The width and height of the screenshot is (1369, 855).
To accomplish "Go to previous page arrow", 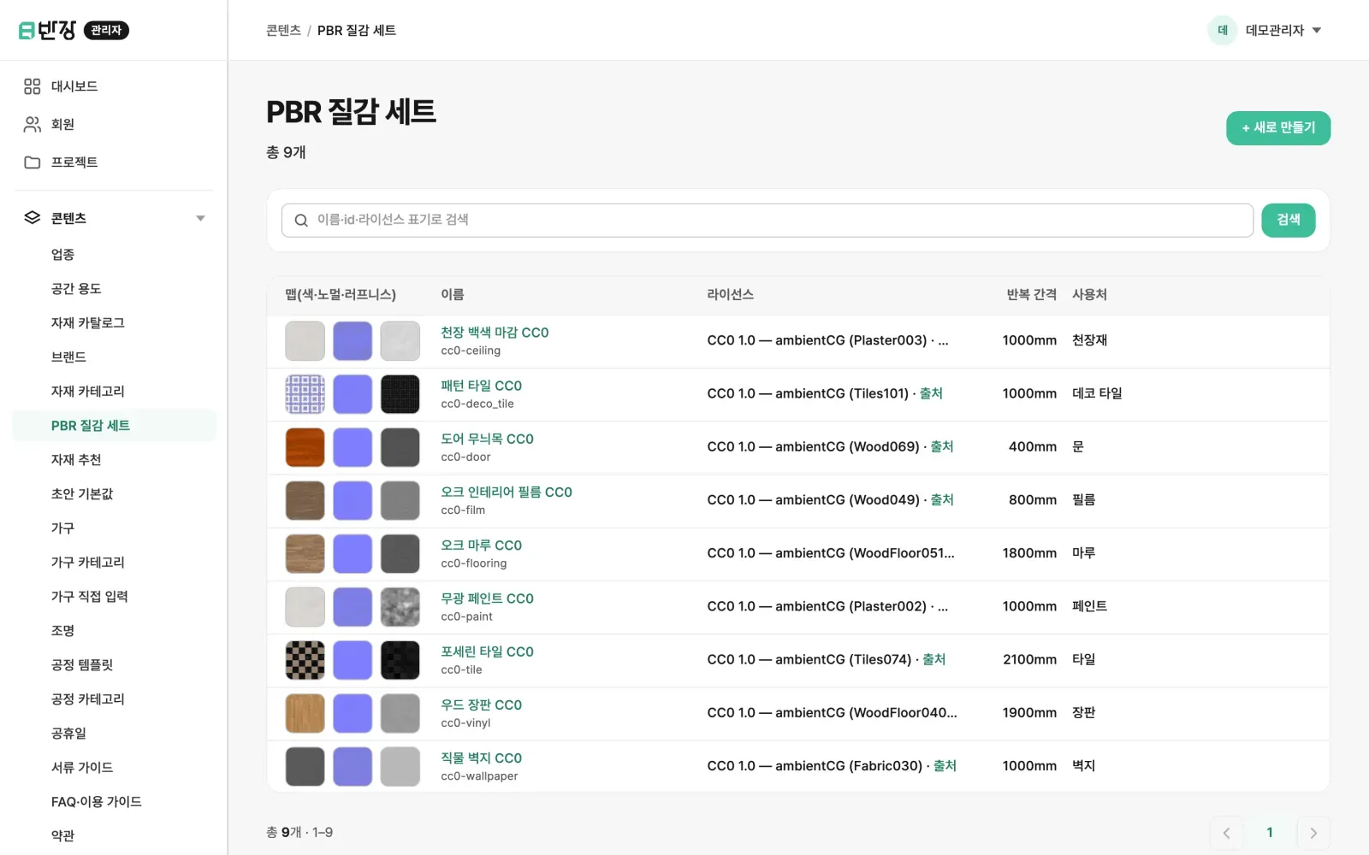I will click(x=1226, y=833).
